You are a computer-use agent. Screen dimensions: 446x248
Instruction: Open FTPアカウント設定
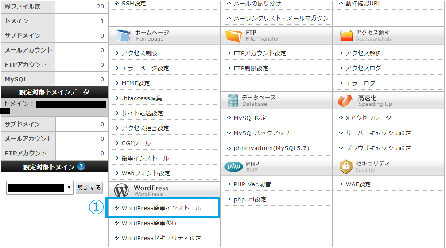(260, 53)
